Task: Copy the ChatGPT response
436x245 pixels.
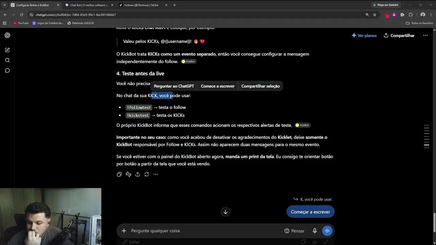Action: click(x=119, y=174)
